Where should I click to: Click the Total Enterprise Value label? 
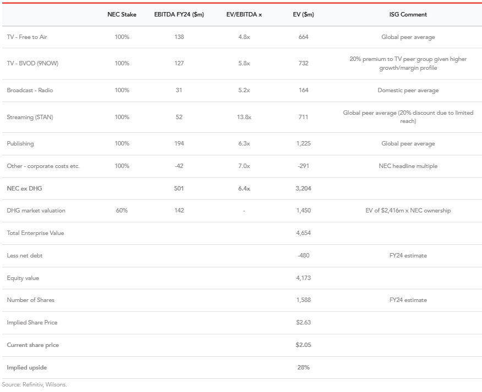pos(35,233)
